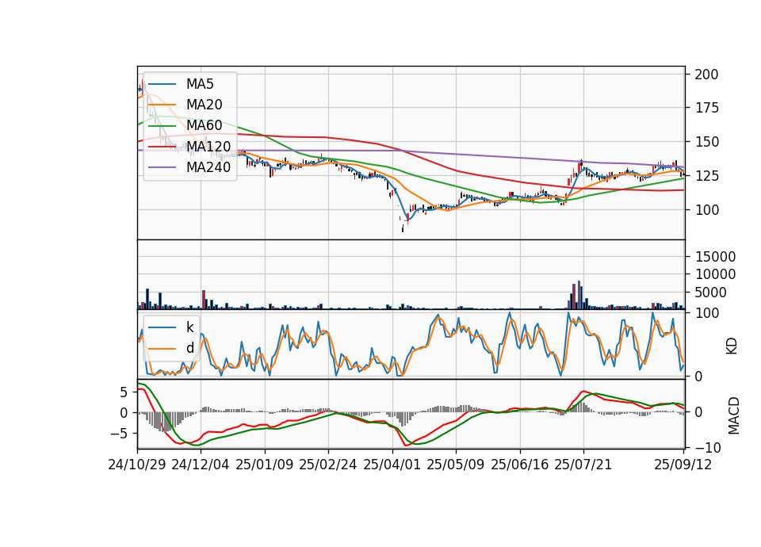Viewport: 761px width, 547px height.
Task: Click the green MA60 legend line swatch
Action: (162, 125)
